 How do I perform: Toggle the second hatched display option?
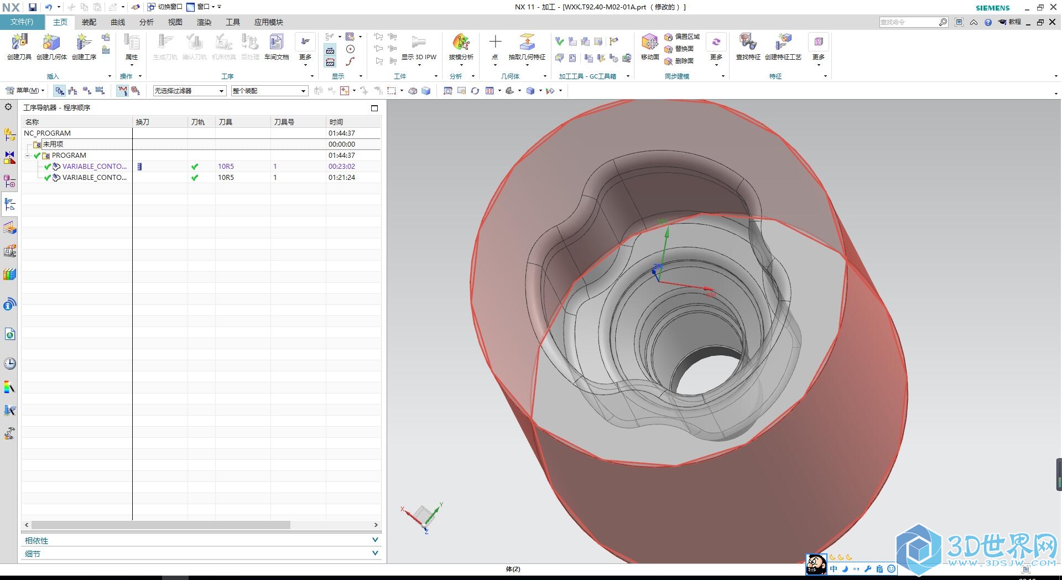(330, 62)
